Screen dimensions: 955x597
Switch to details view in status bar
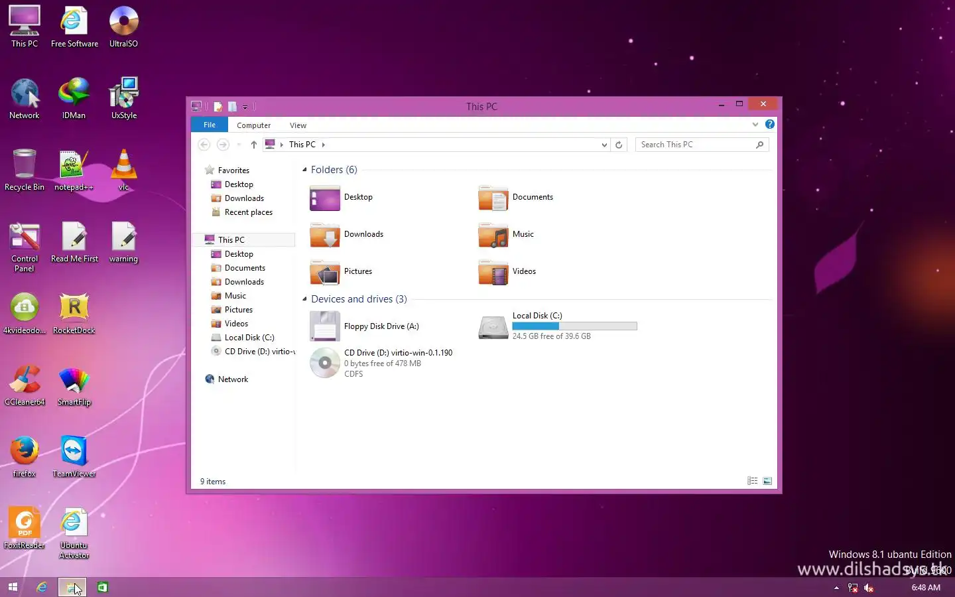click(x=753, y=481)
